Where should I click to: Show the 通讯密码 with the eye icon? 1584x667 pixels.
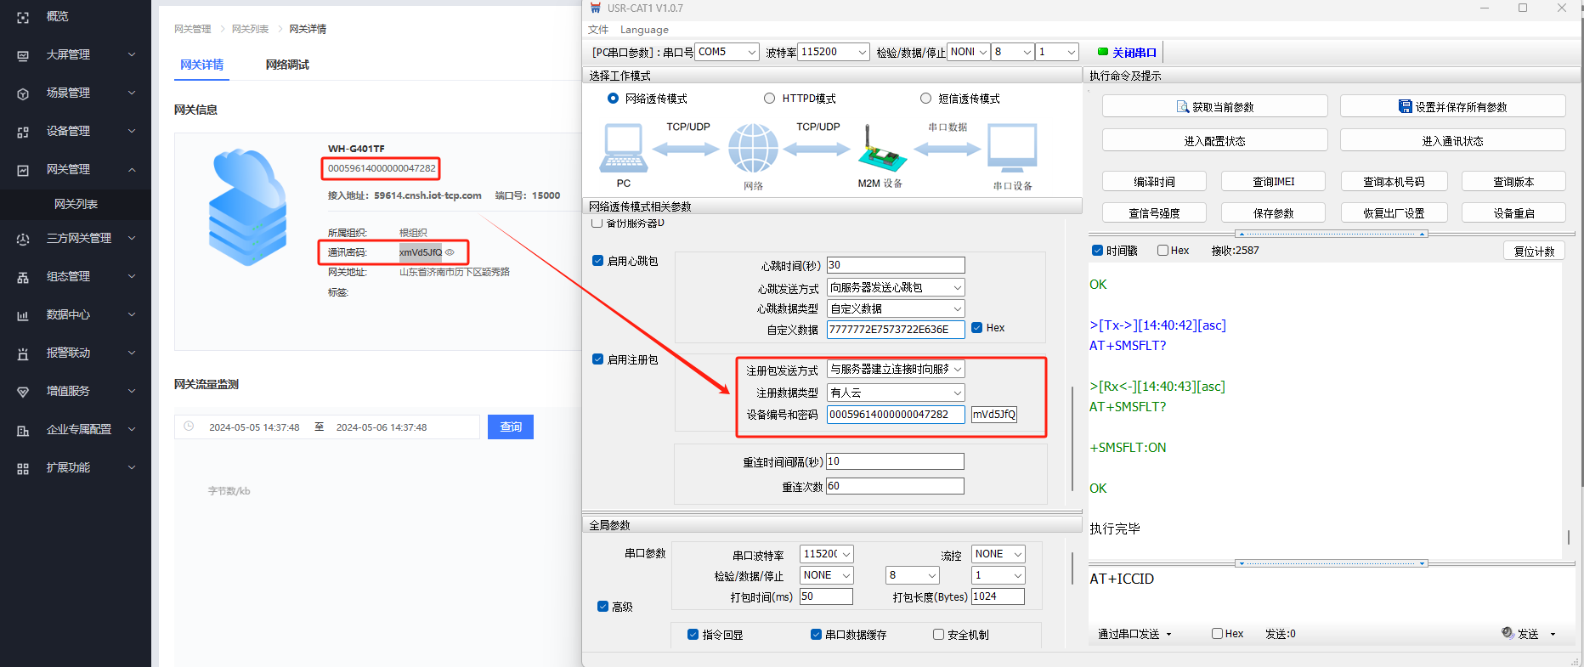(450, 252)
